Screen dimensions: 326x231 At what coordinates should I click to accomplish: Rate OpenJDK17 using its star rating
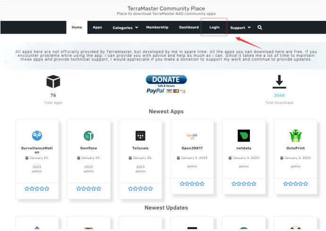pyautogui.click(x=192, y=184)
